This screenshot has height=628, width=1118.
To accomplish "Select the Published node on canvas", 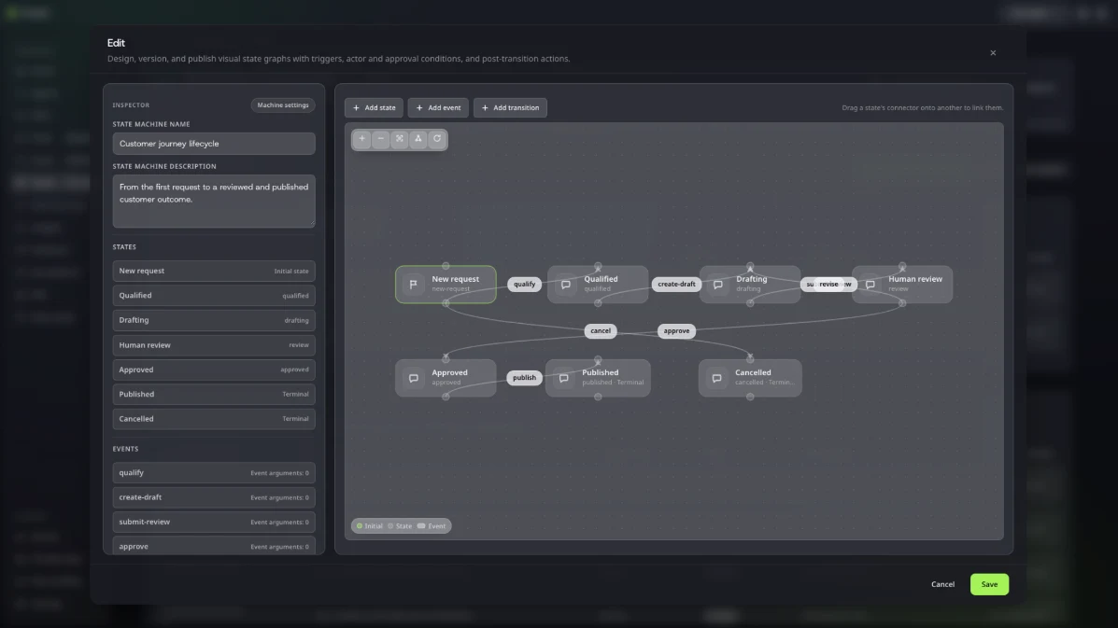I will (598, 378).
